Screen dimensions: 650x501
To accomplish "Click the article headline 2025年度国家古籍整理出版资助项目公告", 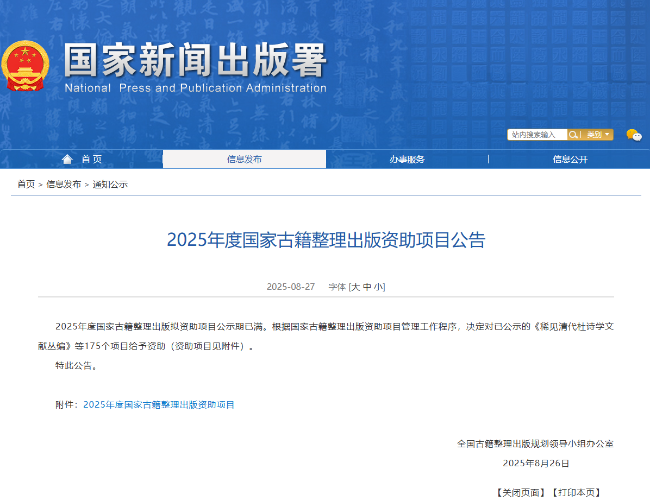I will [x=326, y=239].
